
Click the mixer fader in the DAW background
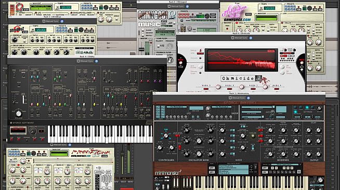point(122,154)
